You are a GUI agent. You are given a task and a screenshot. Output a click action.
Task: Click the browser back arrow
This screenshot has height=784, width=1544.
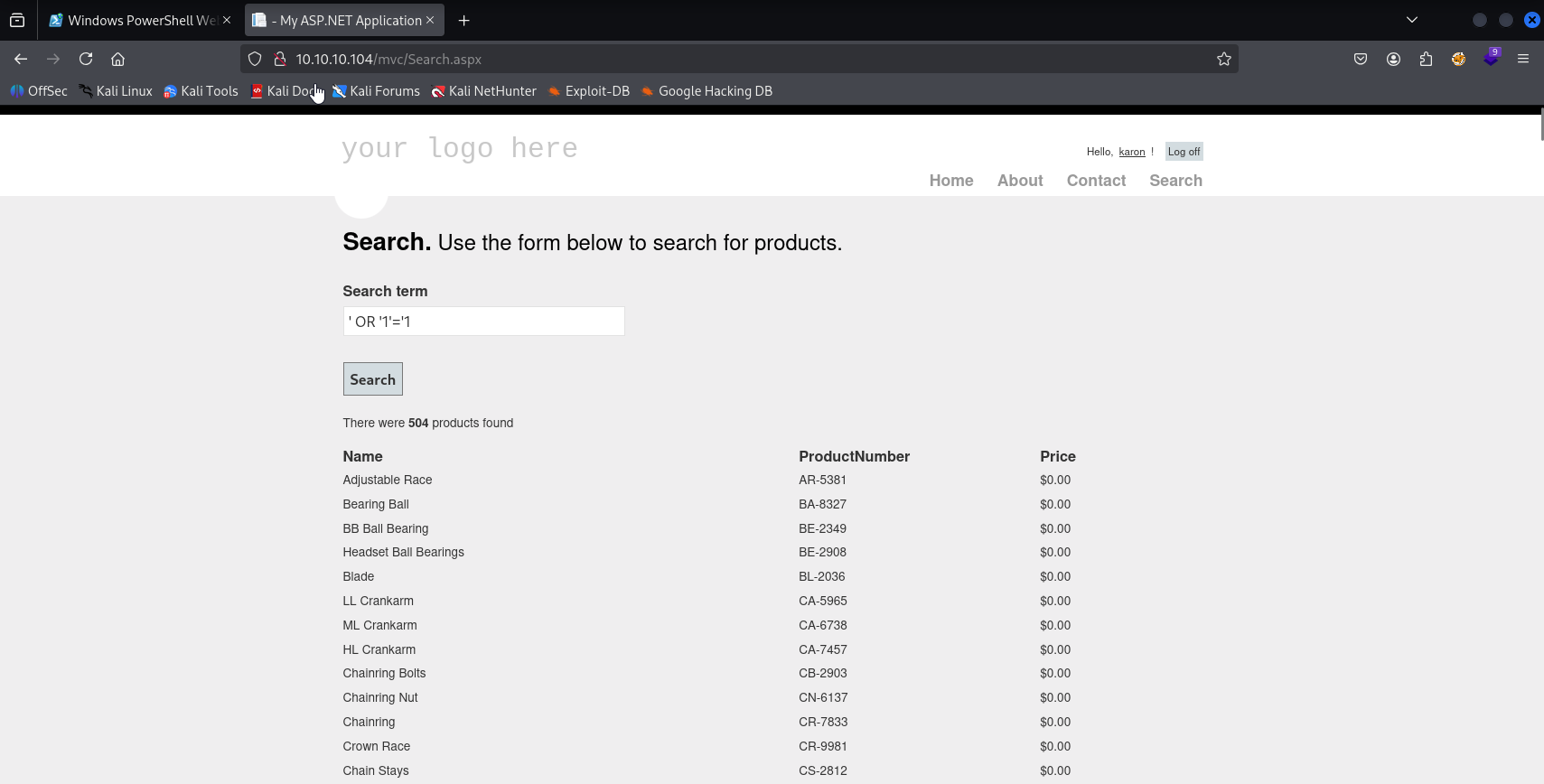21,59
